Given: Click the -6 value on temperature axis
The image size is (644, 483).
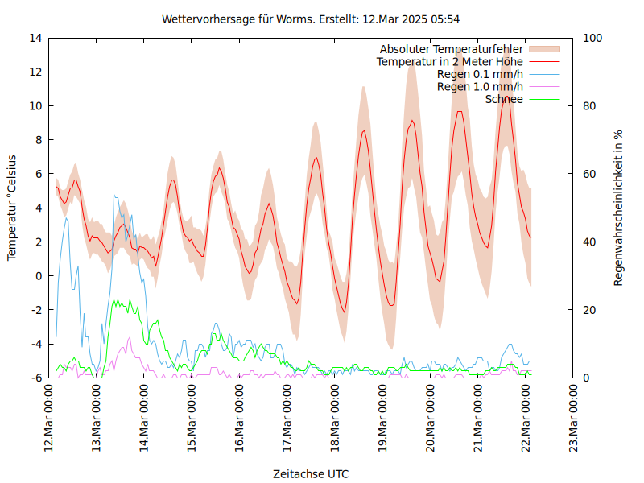Looking at the screenshot, I should (x=35, y=378).
